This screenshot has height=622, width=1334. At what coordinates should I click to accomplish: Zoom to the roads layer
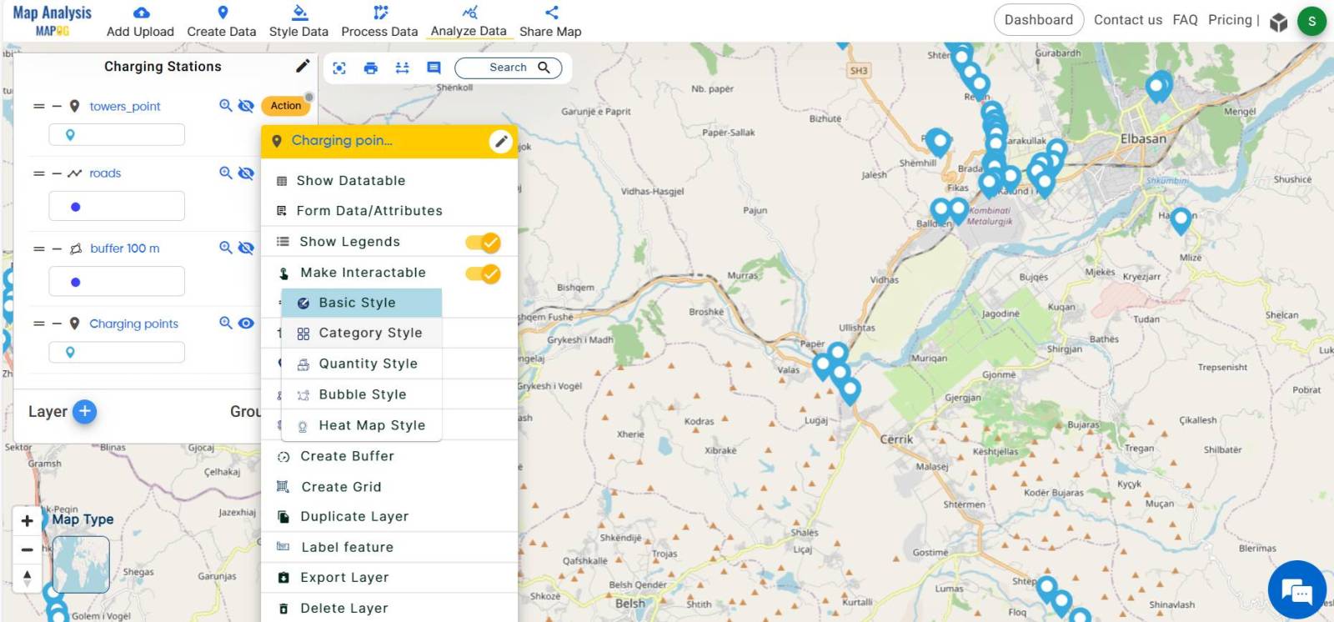click(225, 173)
